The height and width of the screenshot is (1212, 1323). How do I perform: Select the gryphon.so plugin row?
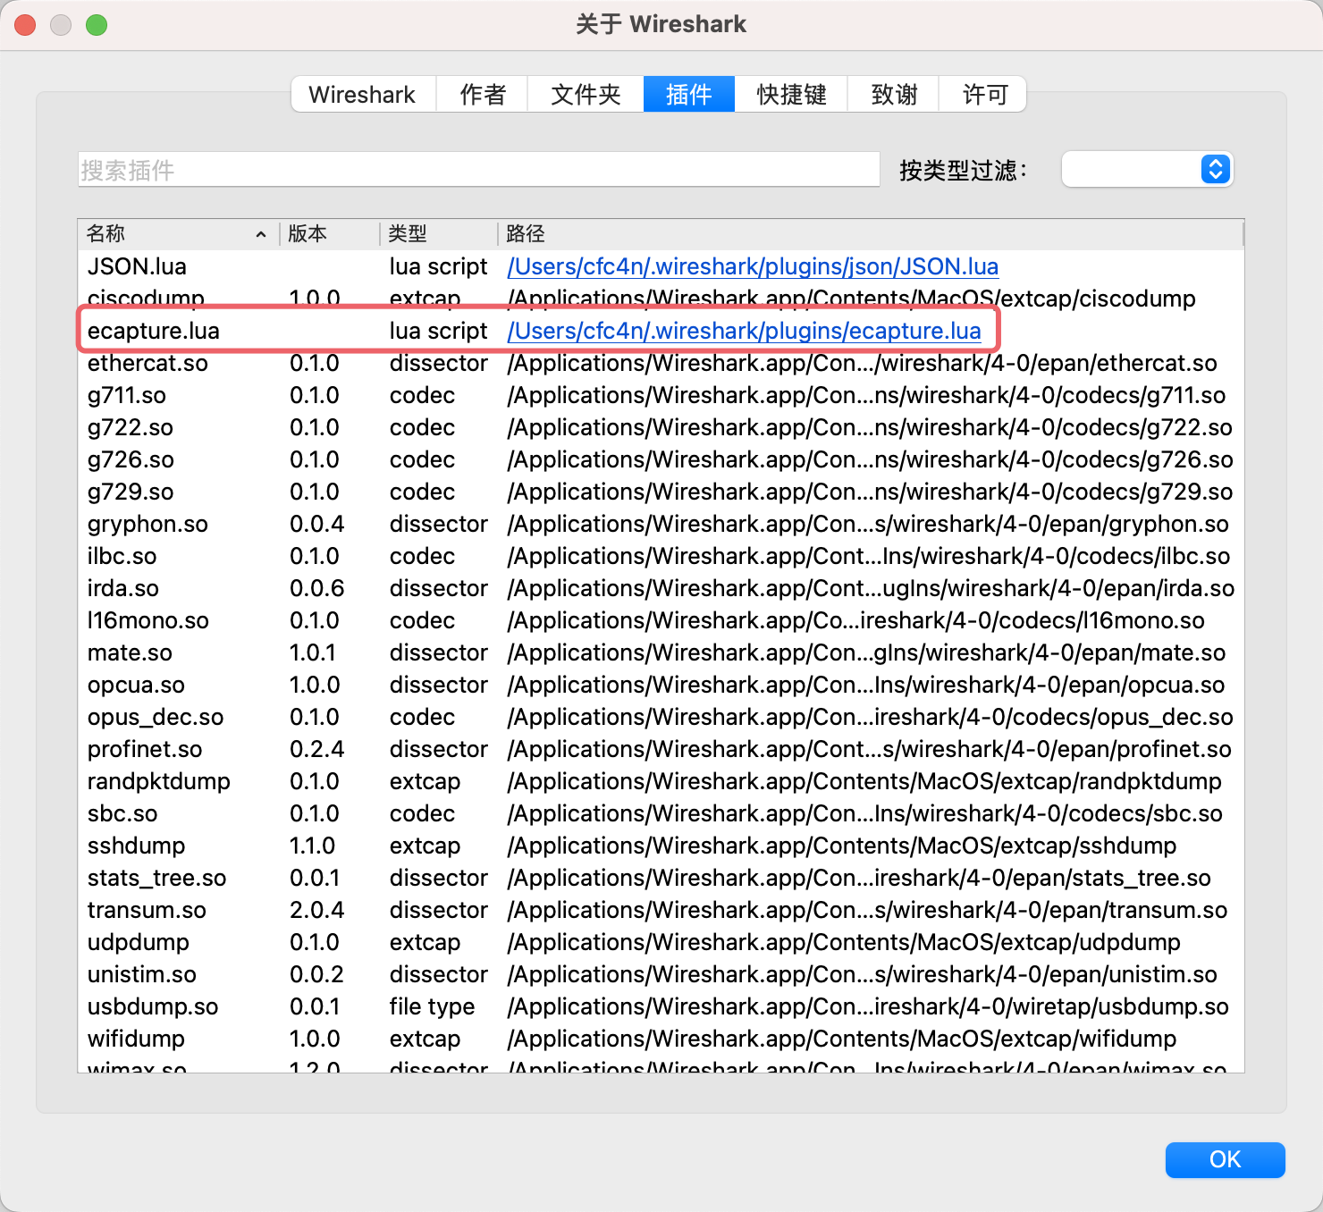pos(661,524)
